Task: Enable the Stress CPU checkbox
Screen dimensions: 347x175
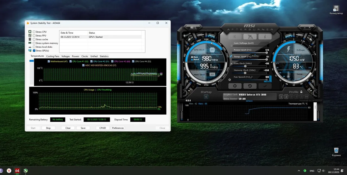Action: pyautogui.click(x=34, y=32)
